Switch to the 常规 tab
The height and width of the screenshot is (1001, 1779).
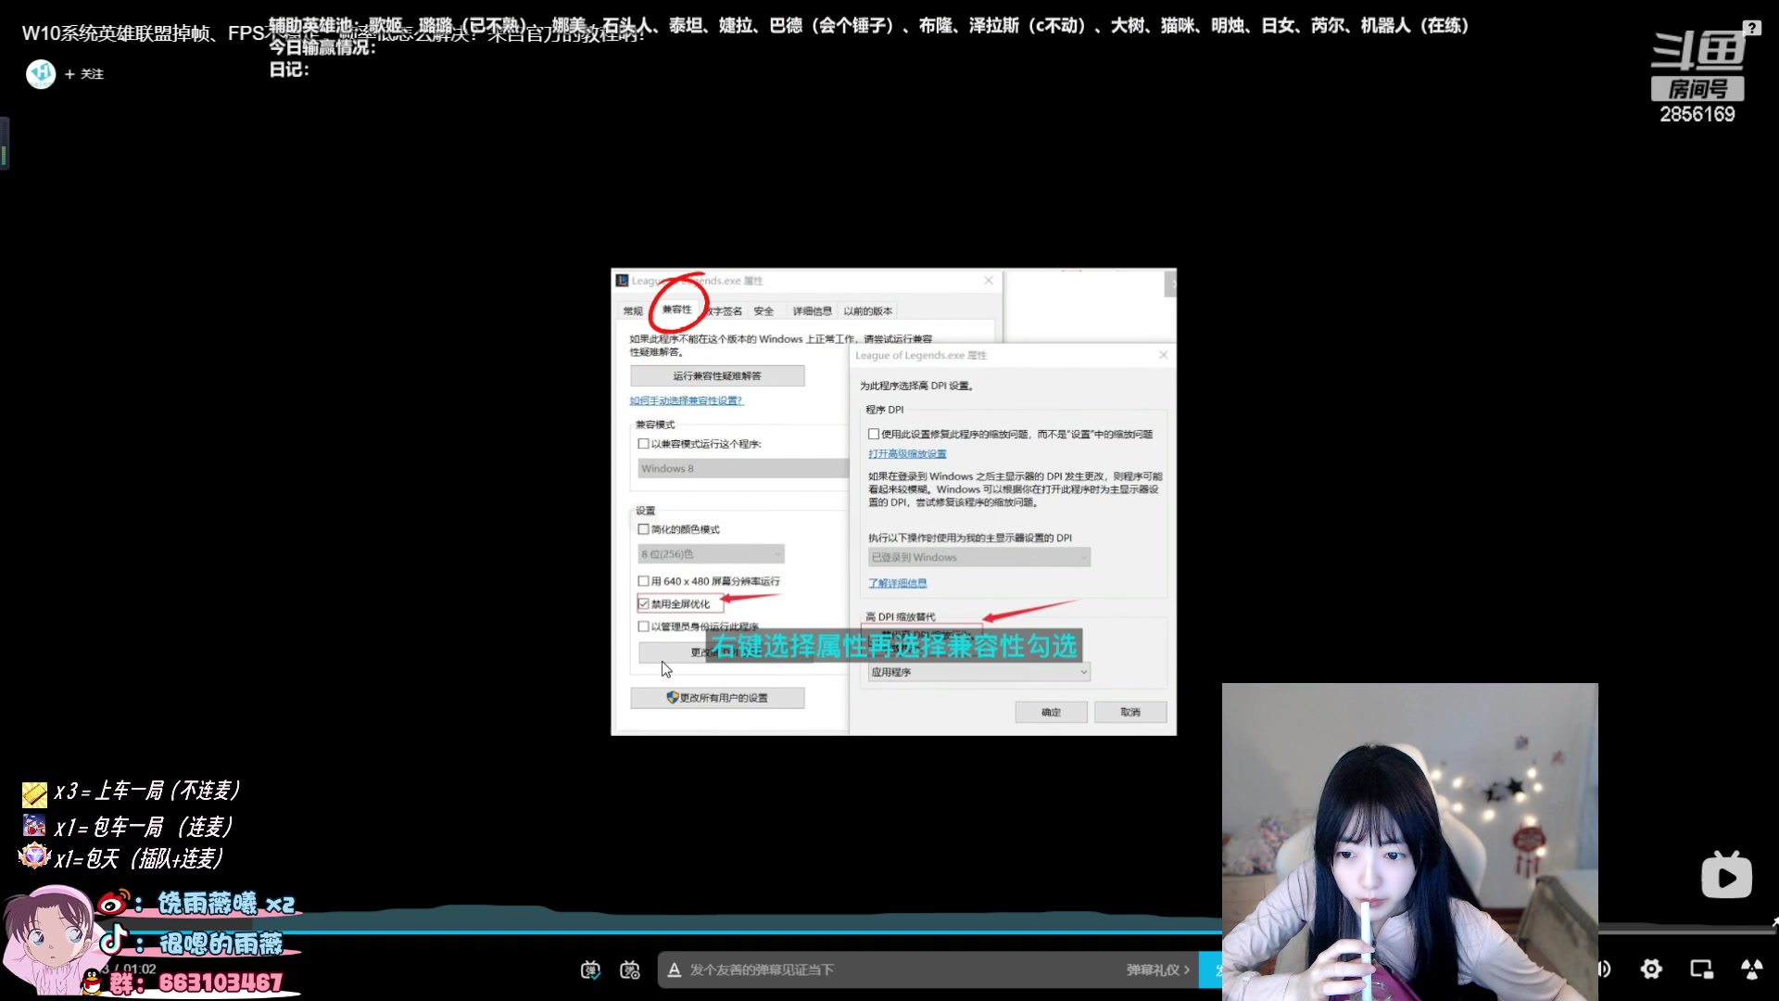pos(633,311)
